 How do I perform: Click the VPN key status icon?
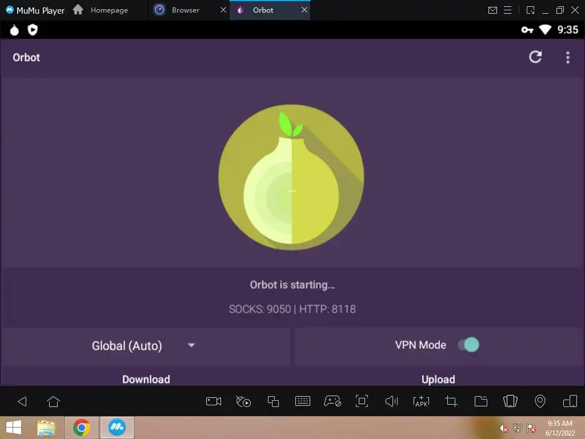(527, 30)
